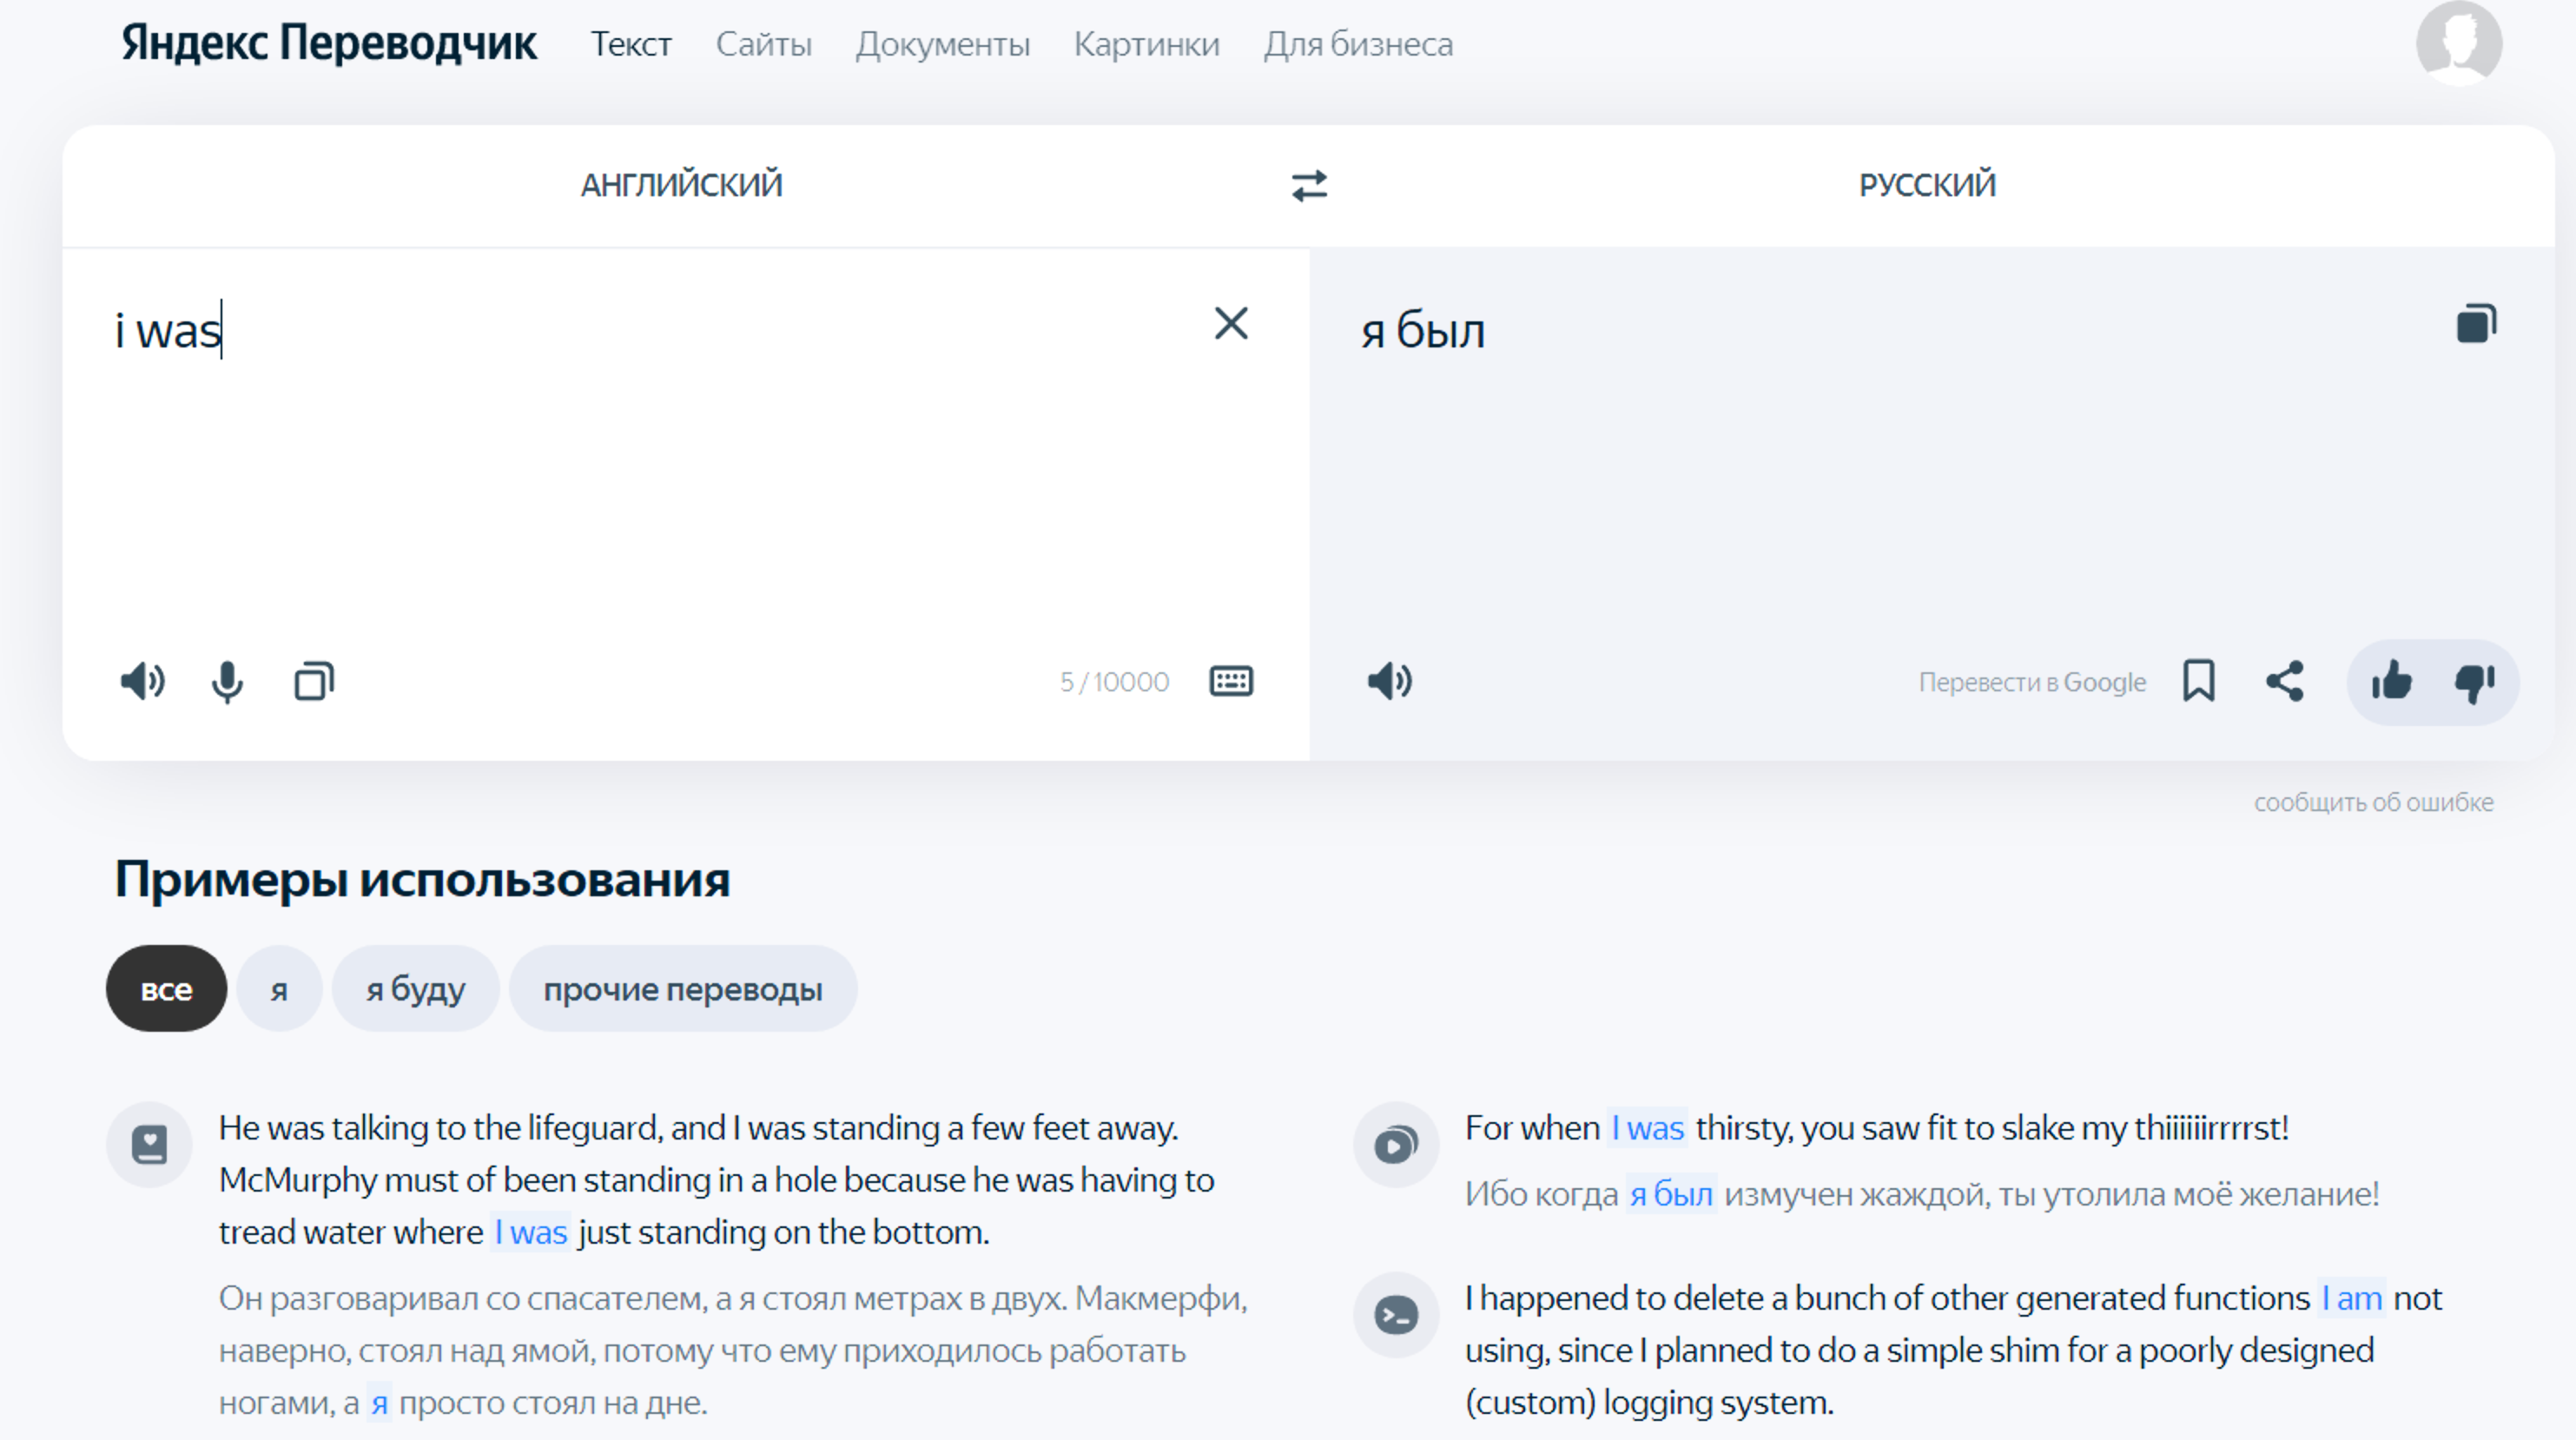Select the 'прочие переводы' filter chip
2576x1440 pixels.
click(683, 989)
